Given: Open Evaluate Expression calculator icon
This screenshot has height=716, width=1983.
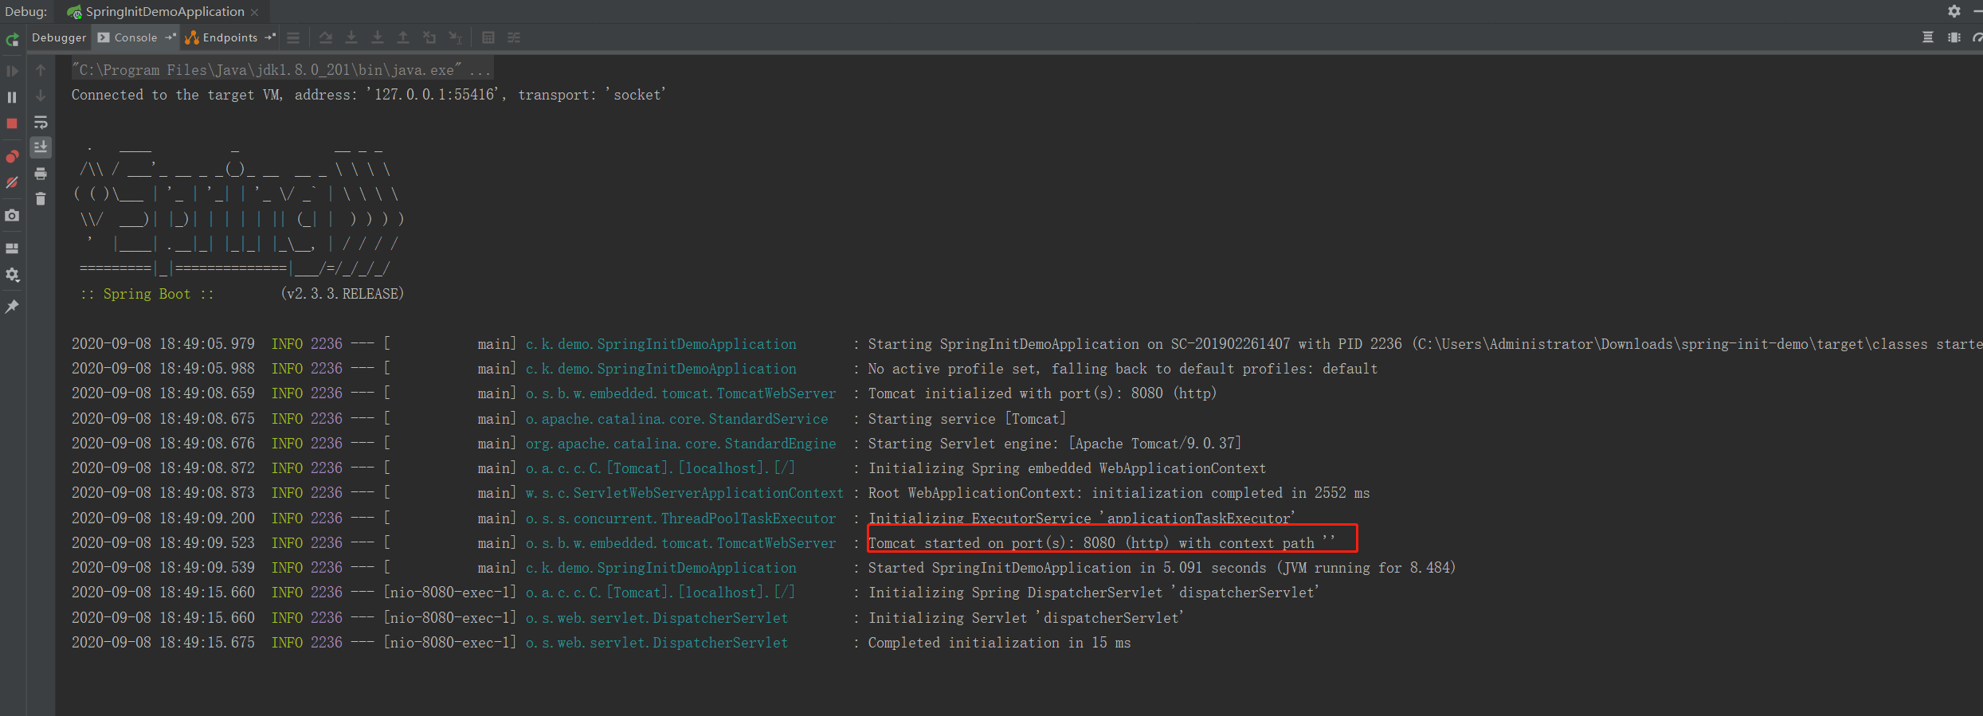Looking at the screenshot, I should (x=488, y=37).
